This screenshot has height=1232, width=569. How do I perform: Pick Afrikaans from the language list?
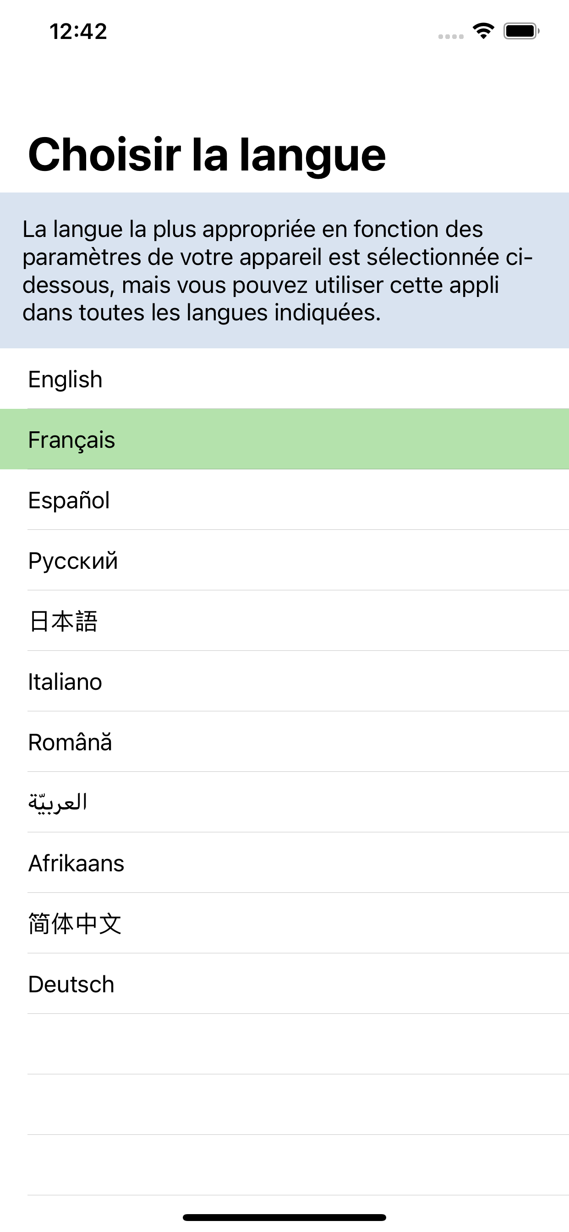coord(284,863)
